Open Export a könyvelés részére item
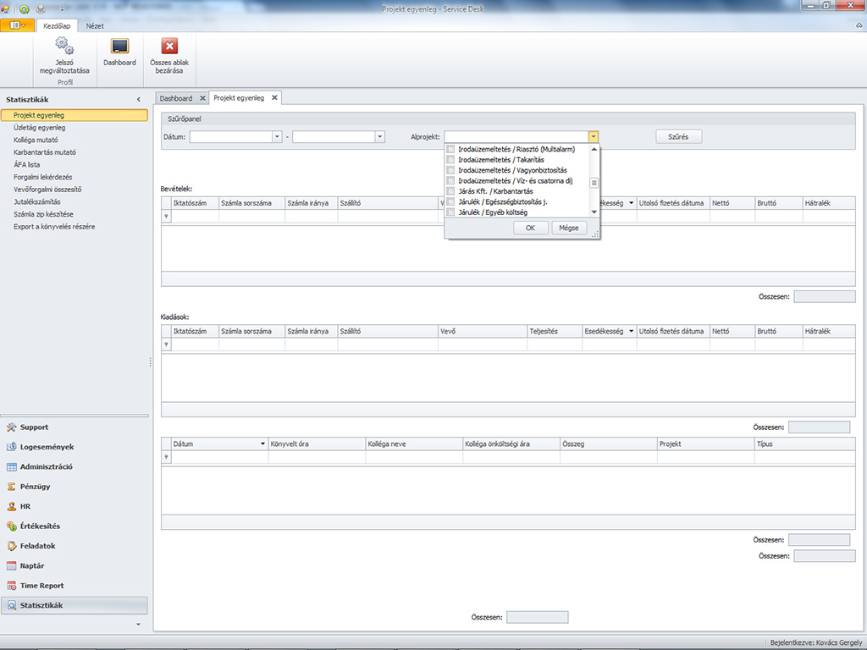 click(54, 227)
